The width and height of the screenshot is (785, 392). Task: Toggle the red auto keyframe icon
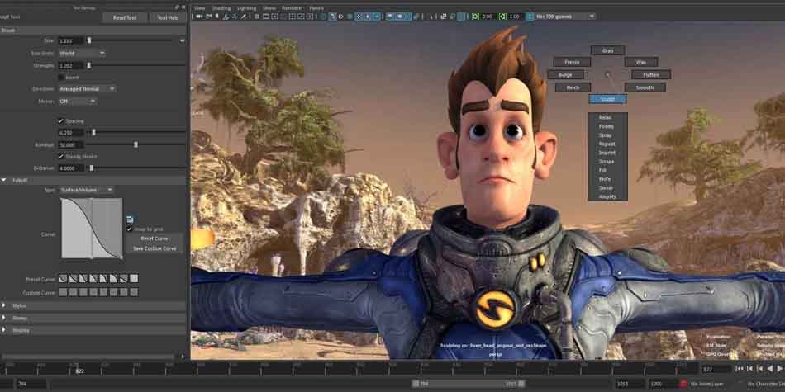coord(683,384)
